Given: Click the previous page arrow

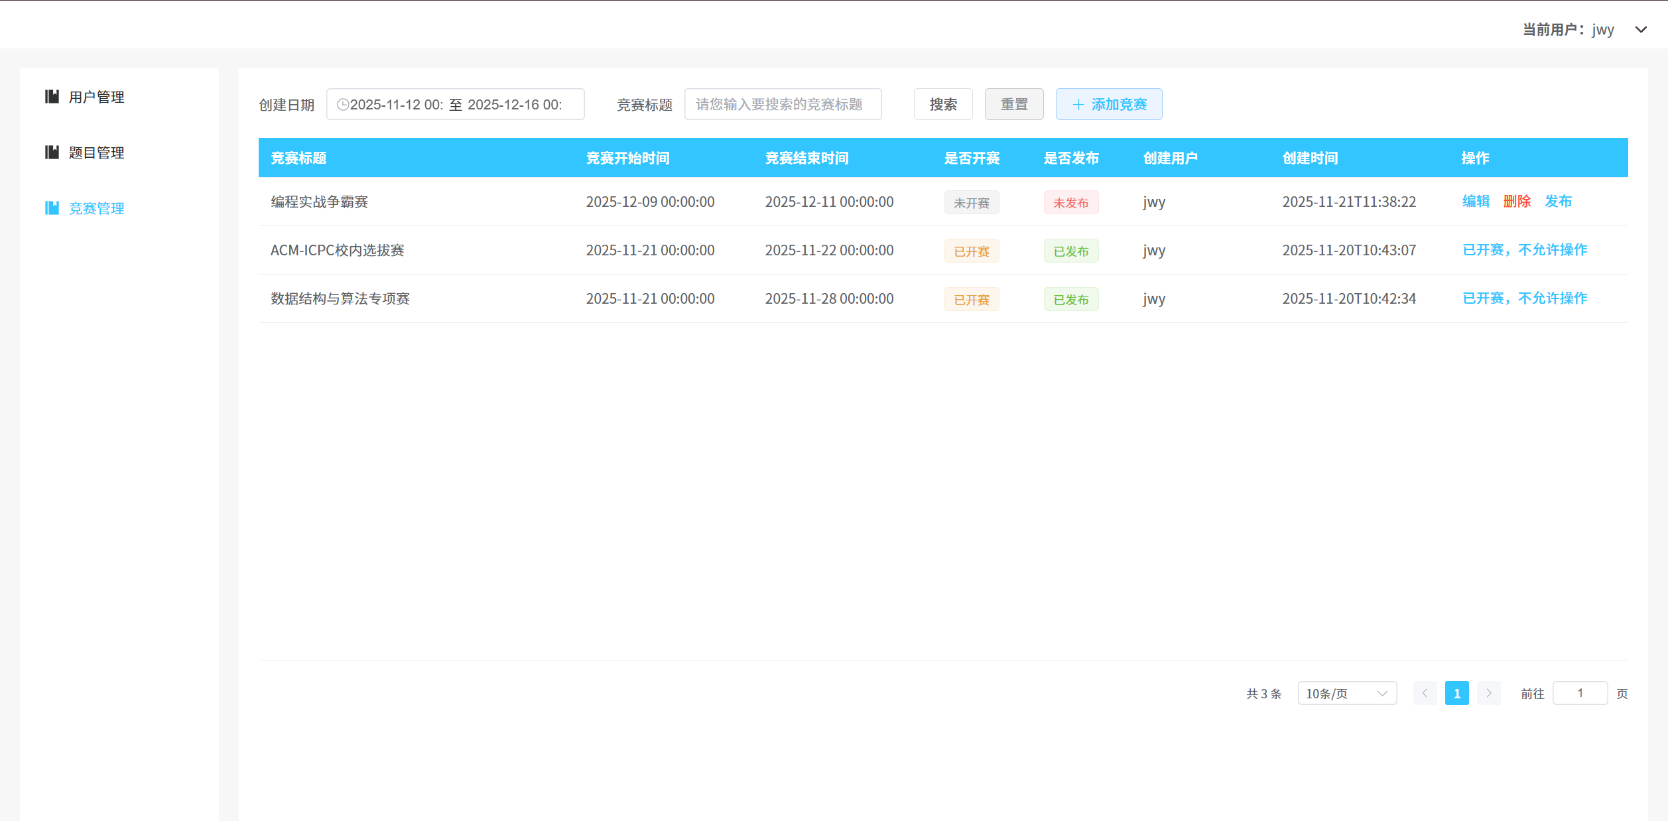Looking at the screenshot, I should click(x=1425, y=693).
